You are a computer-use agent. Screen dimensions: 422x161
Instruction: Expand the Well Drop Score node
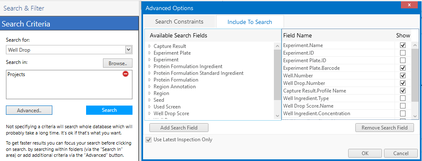(150, 113)
